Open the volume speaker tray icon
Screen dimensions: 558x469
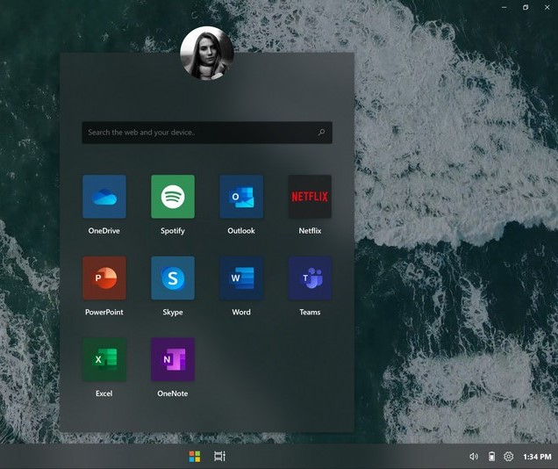(474, 457)
